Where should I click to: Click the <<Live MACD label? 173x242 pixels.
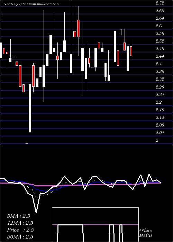point(146,233)
